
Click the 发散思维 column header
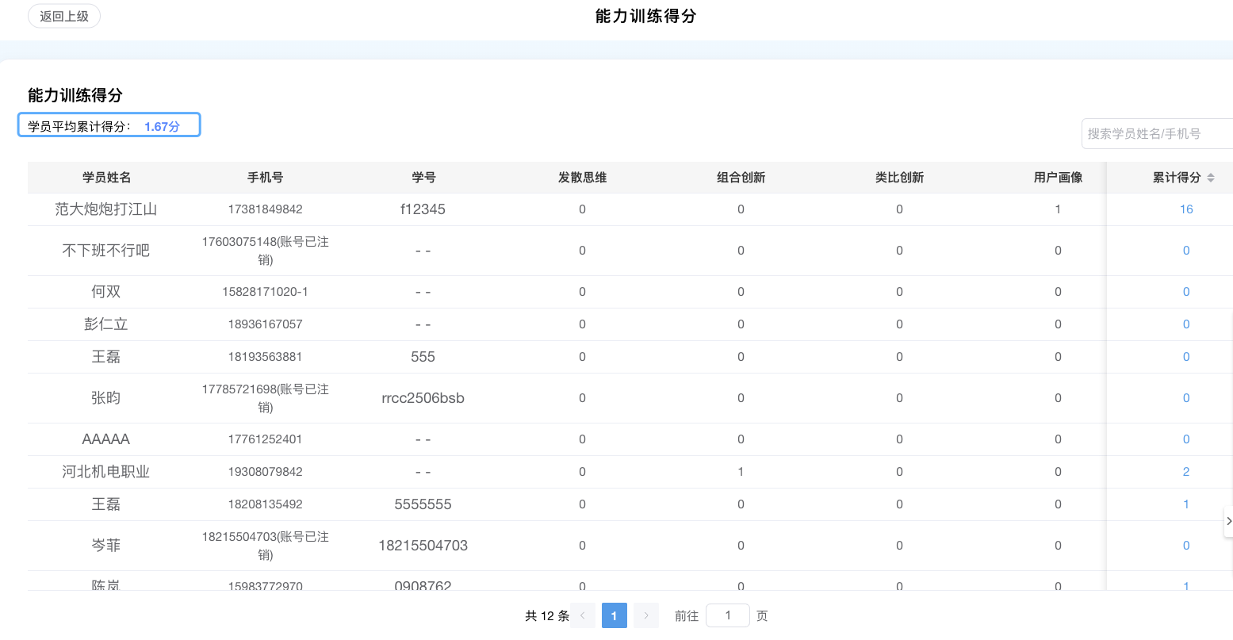click(x=583, y=178)
